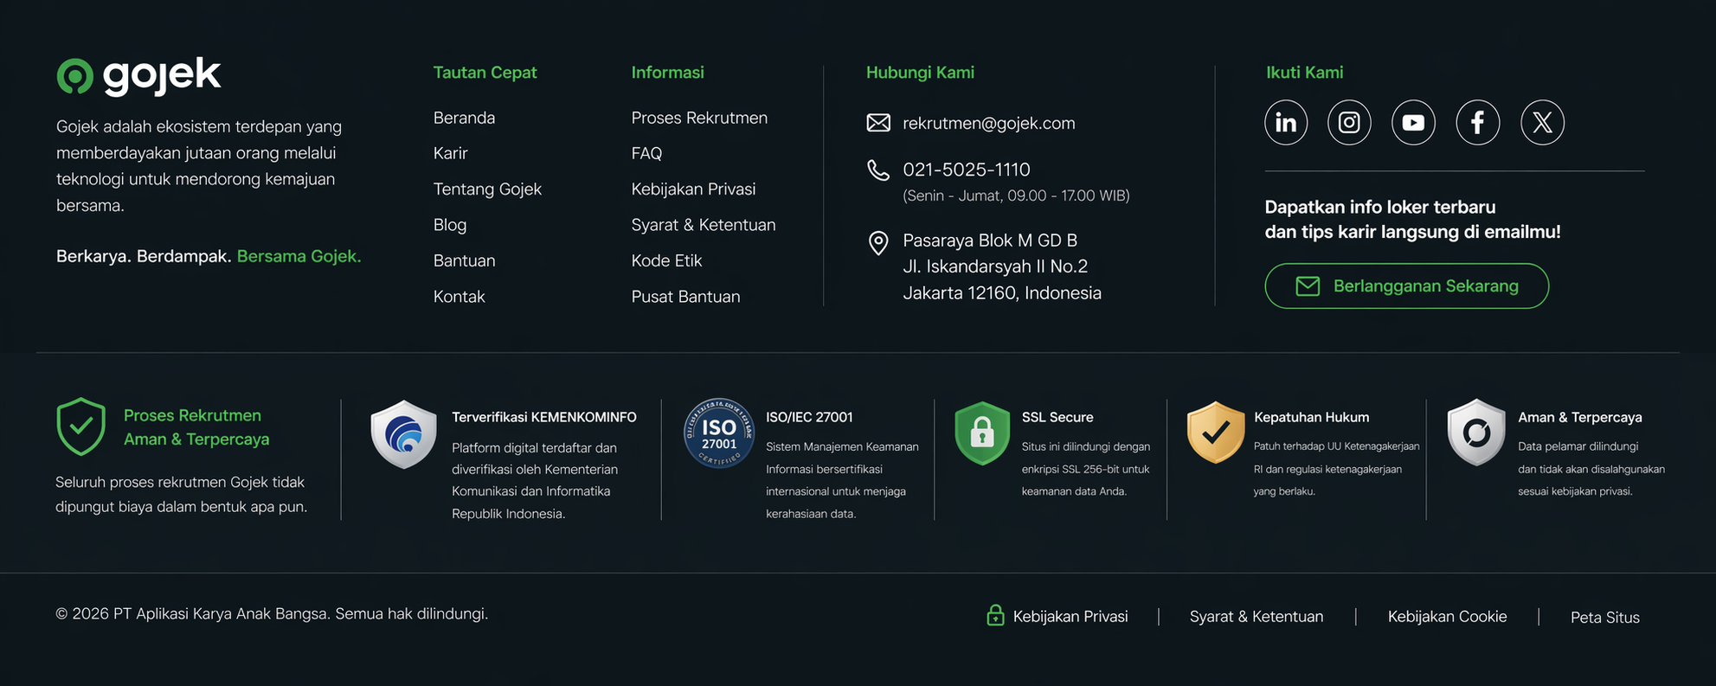Open the Karir link

[x=450, y=153]
